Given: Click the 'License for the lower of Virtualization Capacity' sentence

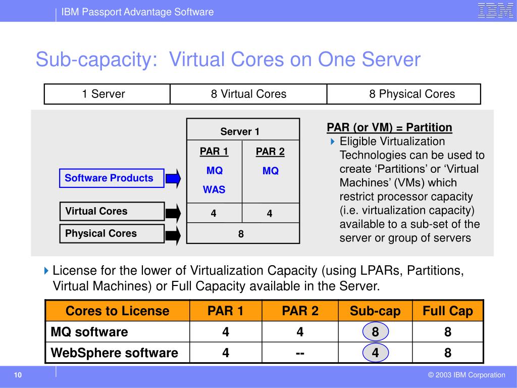Looking at the screenshot, I should click(x=258, y=278).
